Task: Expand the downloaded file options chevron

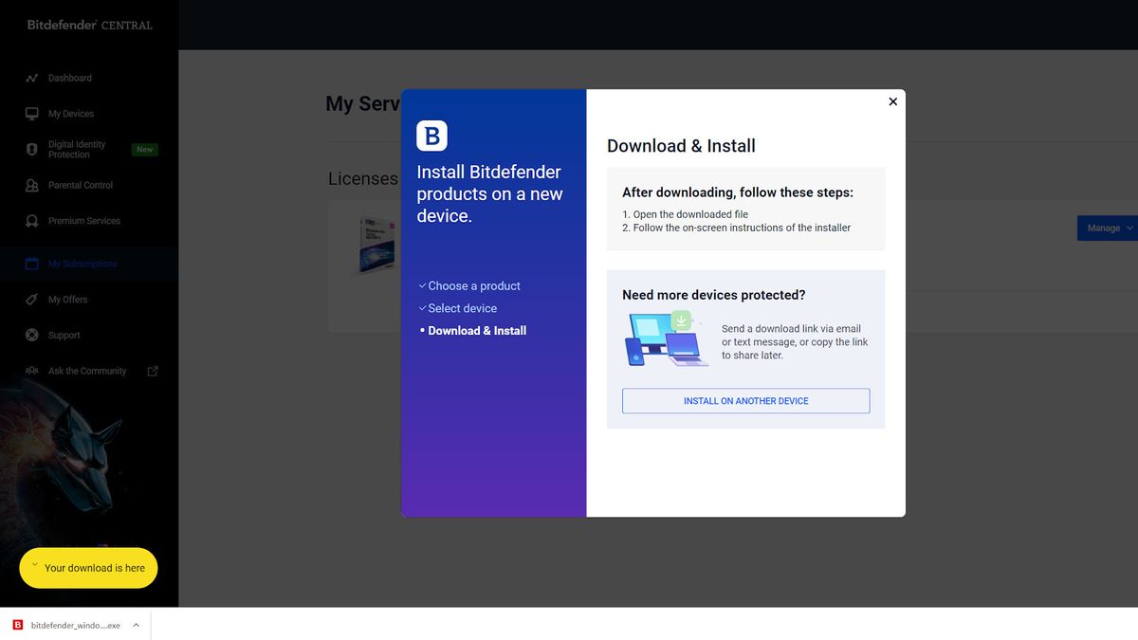Action: [x=136, y=625]
